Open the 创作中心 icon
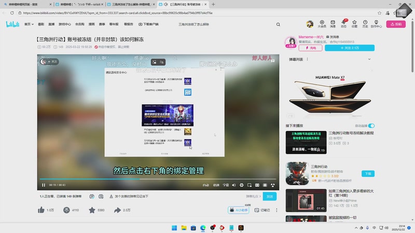This screenshot has width=415, height=233. pyautogui.click(x=376, y=24)
